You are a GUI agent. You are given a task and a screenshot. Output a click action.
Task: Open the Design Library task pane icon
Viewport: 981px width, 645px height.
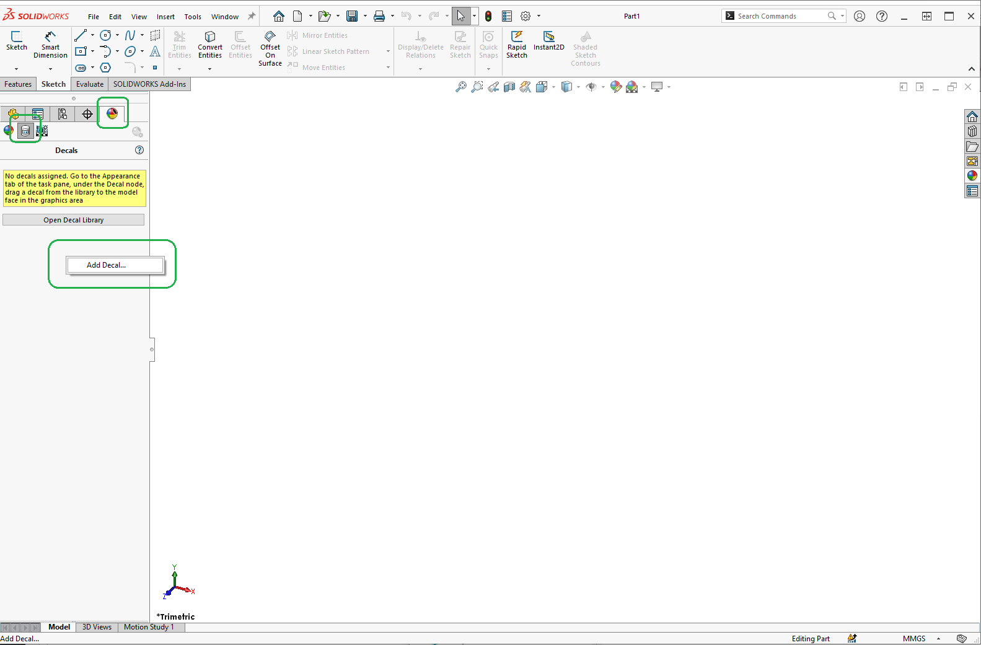coord(972,131)
